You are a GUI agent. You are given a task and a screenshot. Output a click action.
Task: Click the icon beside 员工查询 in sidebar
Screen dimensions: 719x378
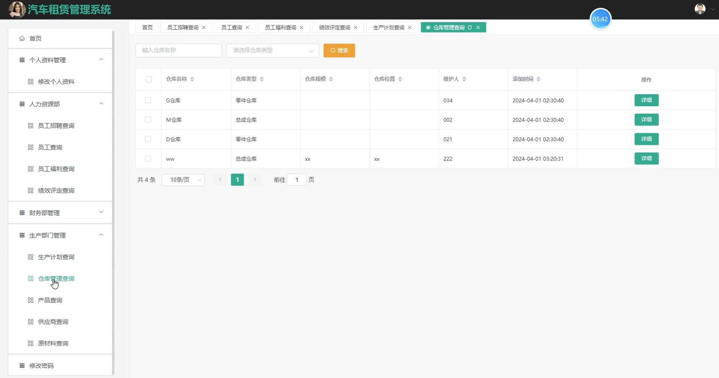click(31, 147)
